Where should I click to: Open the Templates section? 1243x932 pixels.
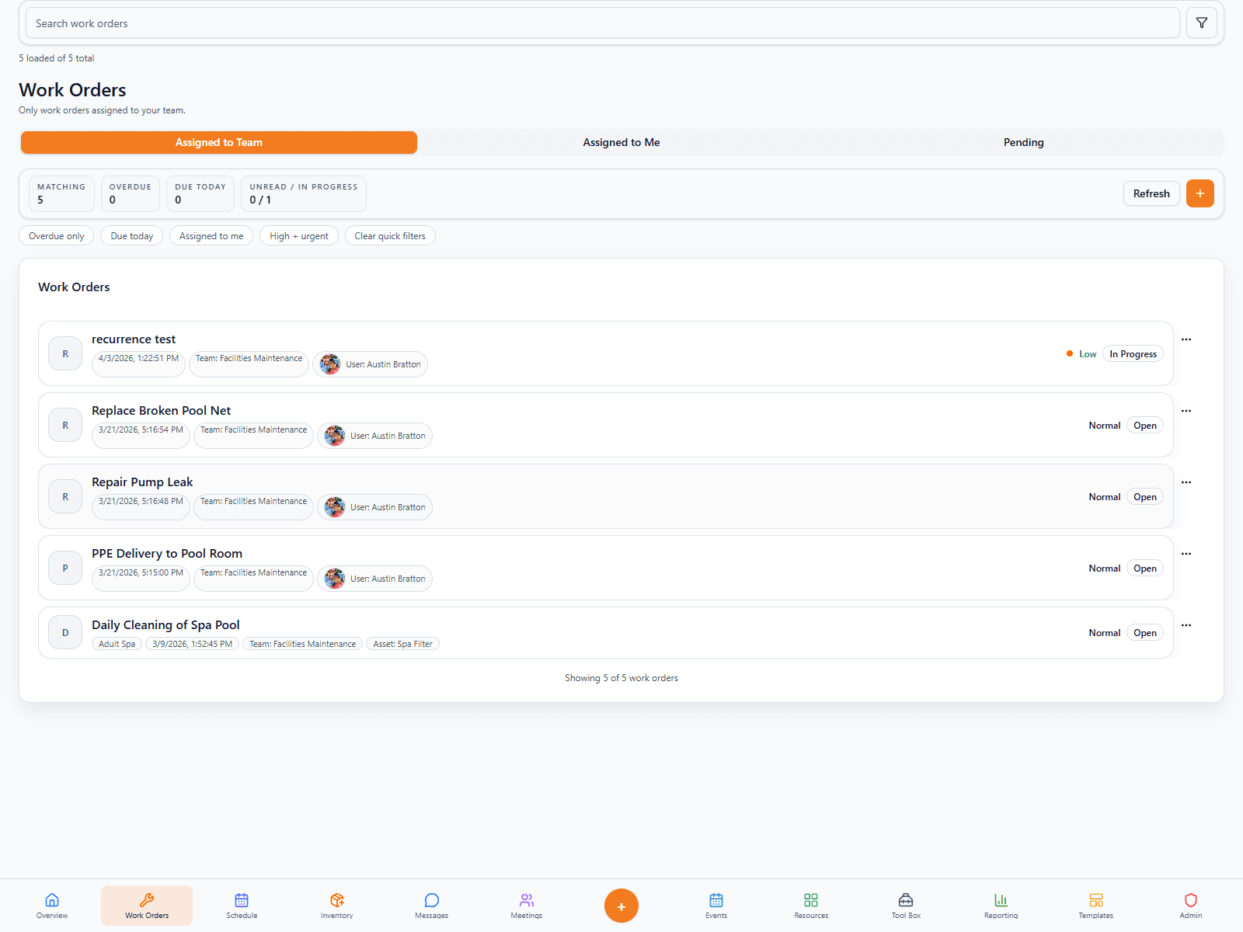click(1095, 905)
